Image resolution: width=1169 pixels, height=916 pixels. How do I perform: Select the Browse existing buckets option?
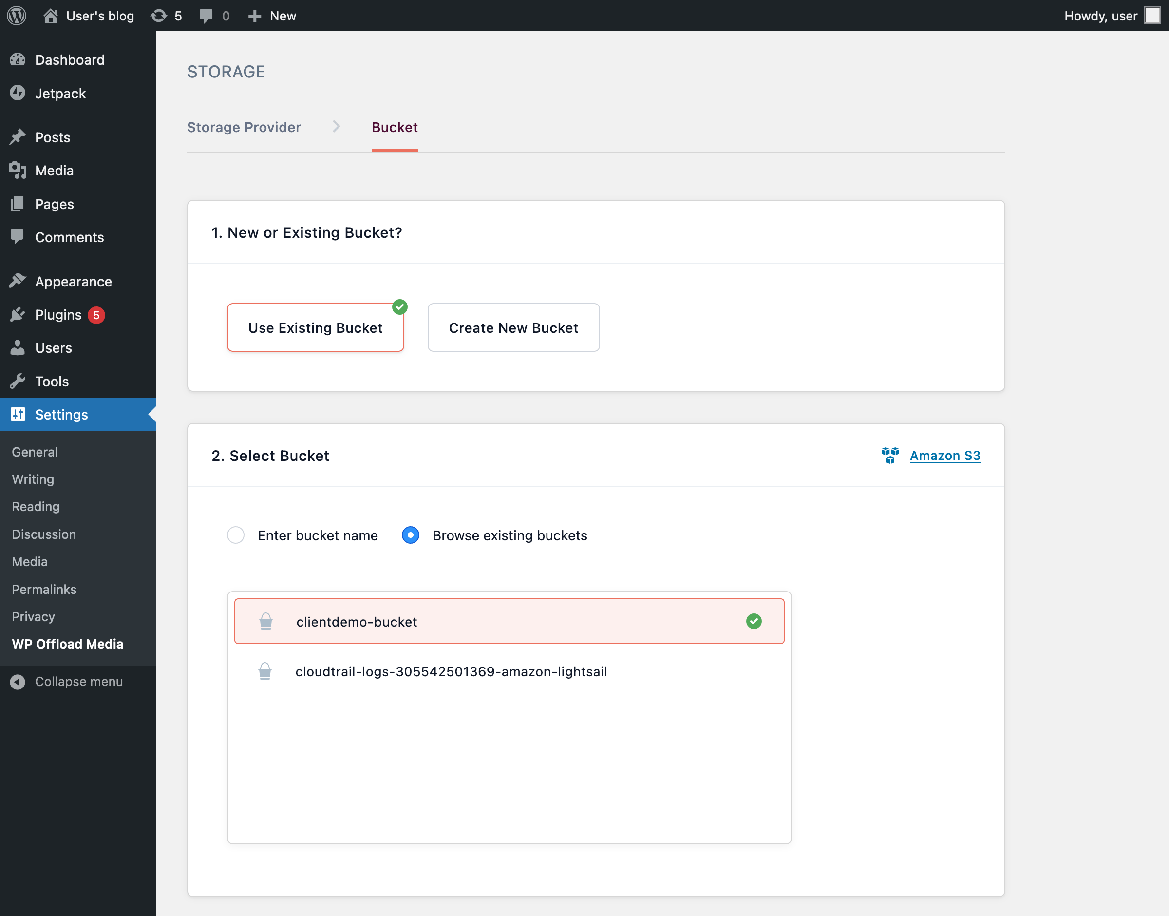click(410, 535)
